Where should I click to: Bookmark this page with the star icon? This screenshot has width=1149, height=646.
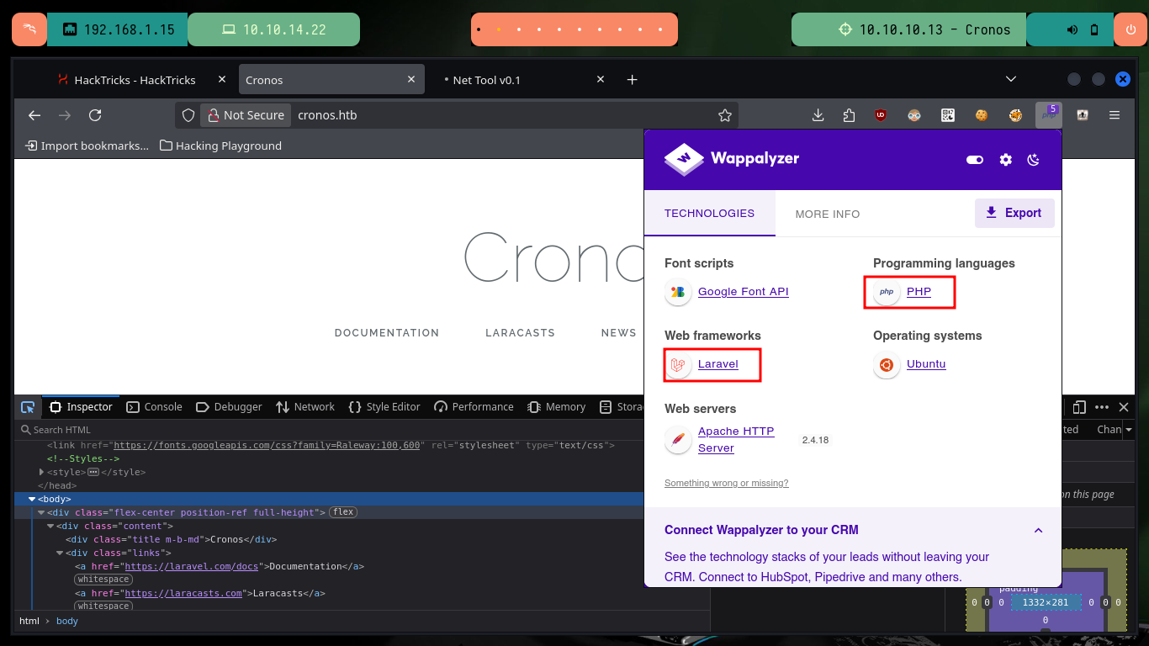(x=724, y=115)
